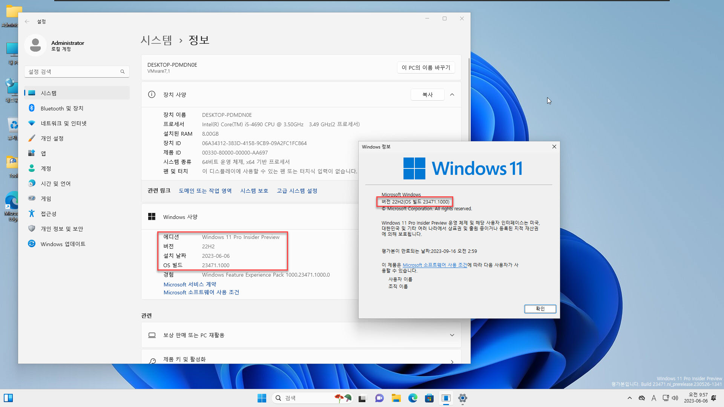Open 네트워크 및 인터넷 settings
724x407 pixels.
[x=77, y=123]
